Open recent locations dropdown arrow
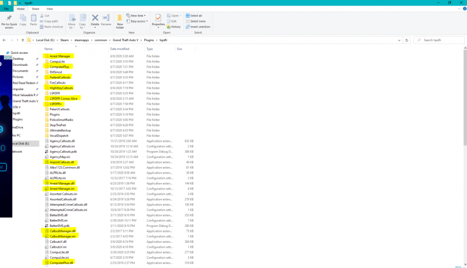 17,40
